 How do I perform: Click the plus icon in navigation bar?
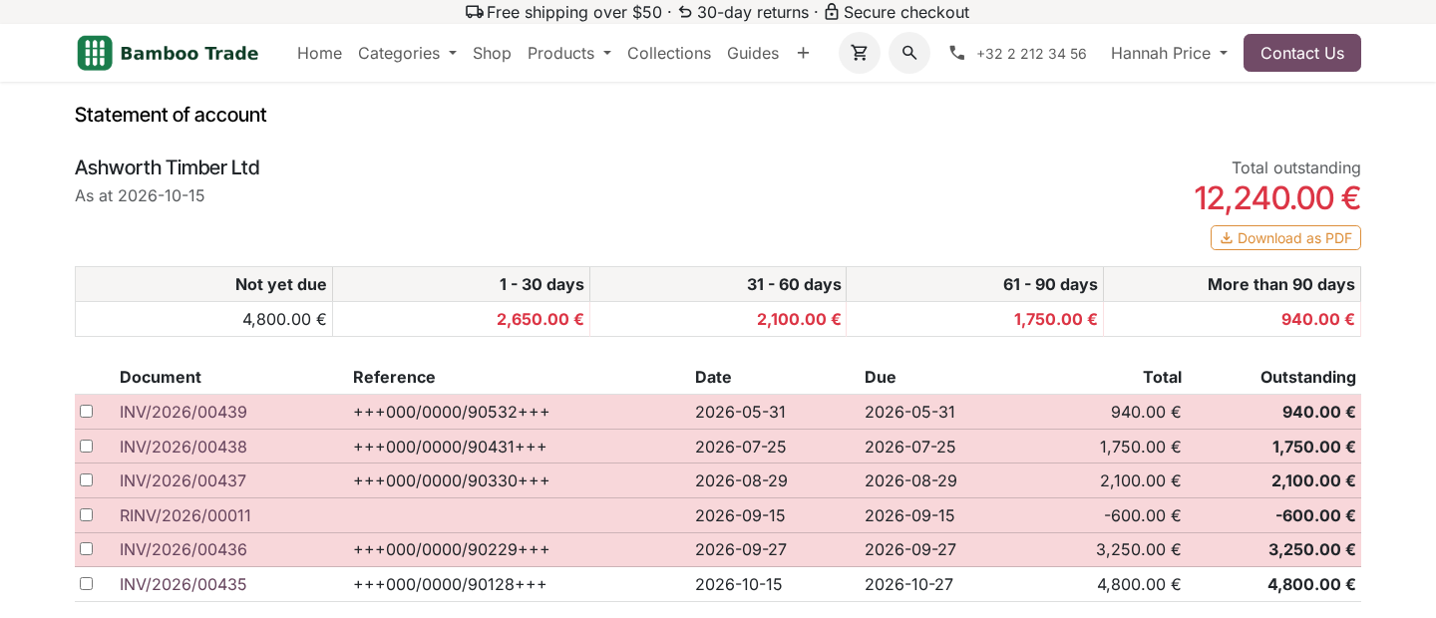[x=803, y=53]
